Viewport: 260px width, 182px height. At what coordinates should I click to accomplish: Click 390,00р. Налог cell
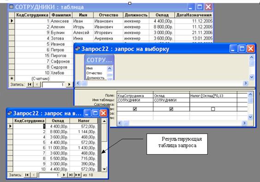pyautogui.click(x=83, y=164)
